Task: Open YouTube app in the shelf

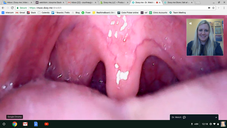Action: (x=46, y=124)
